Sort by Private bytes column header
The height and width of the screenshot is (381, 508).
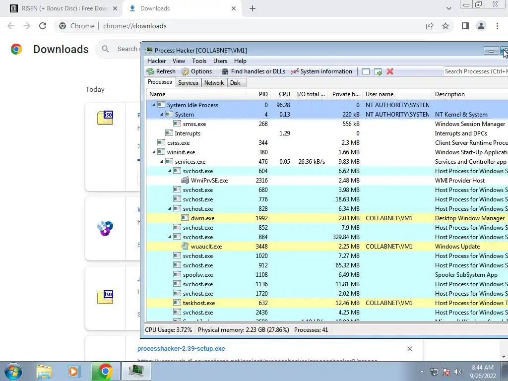[345, 94]
